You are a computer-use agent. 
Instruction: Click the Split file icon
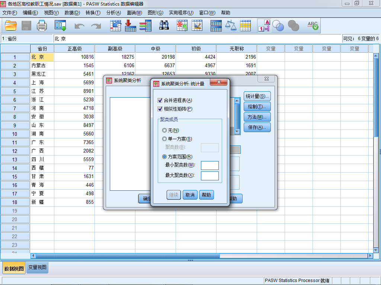click(x=216, y=26)
